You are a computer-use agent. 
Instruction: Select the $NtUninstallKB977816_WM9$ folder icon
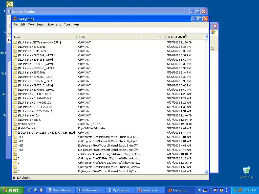click(x=15, y=85)
